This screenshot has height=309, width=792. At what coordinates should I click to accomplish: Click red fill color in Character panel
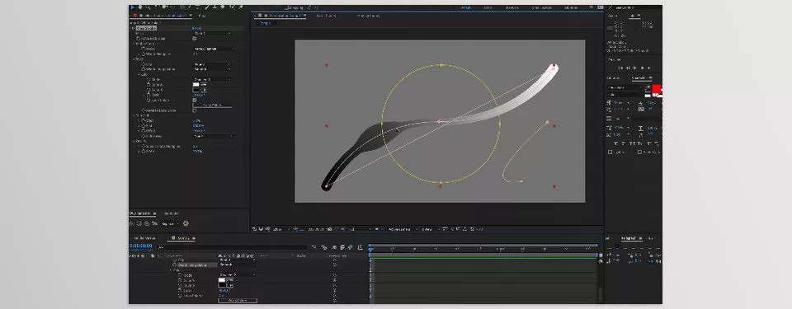pyautogui.click(x=657, y=89)
